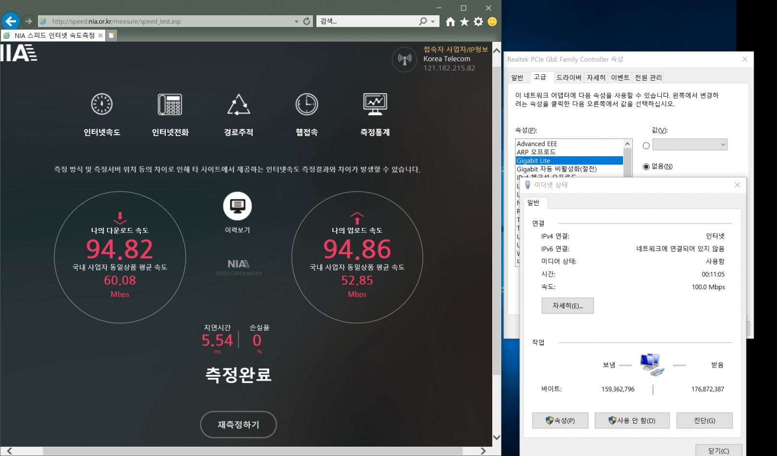Click the search magnifier icon
Image resolution: width=777 pixels, height=456 pixels.
point(423,21)
